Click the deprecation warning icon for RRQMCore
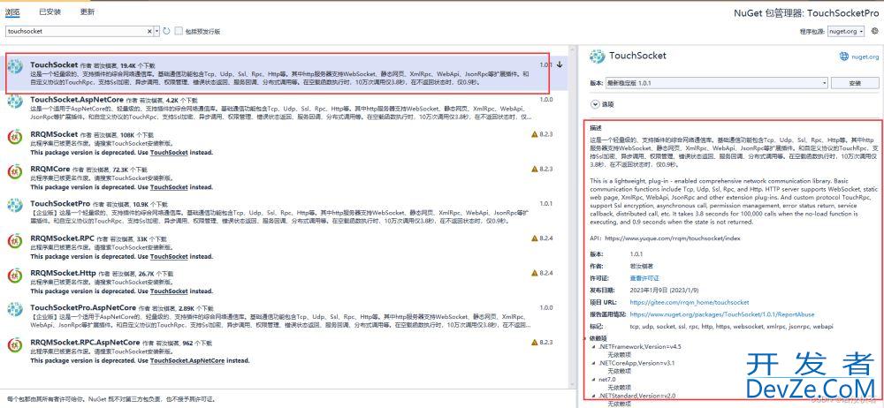The width and height of the screenshot is (884, 408). pos(535,169)
